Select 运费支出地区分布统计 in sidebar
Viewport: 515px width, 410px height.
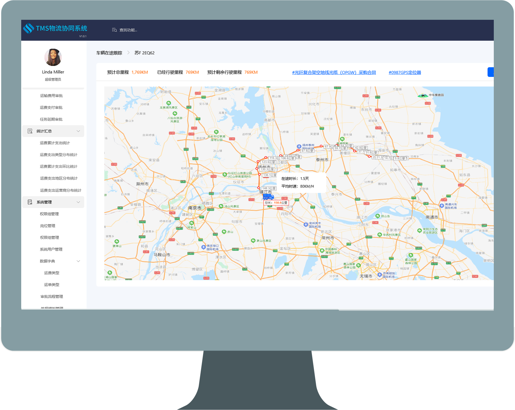pos(59,178)
